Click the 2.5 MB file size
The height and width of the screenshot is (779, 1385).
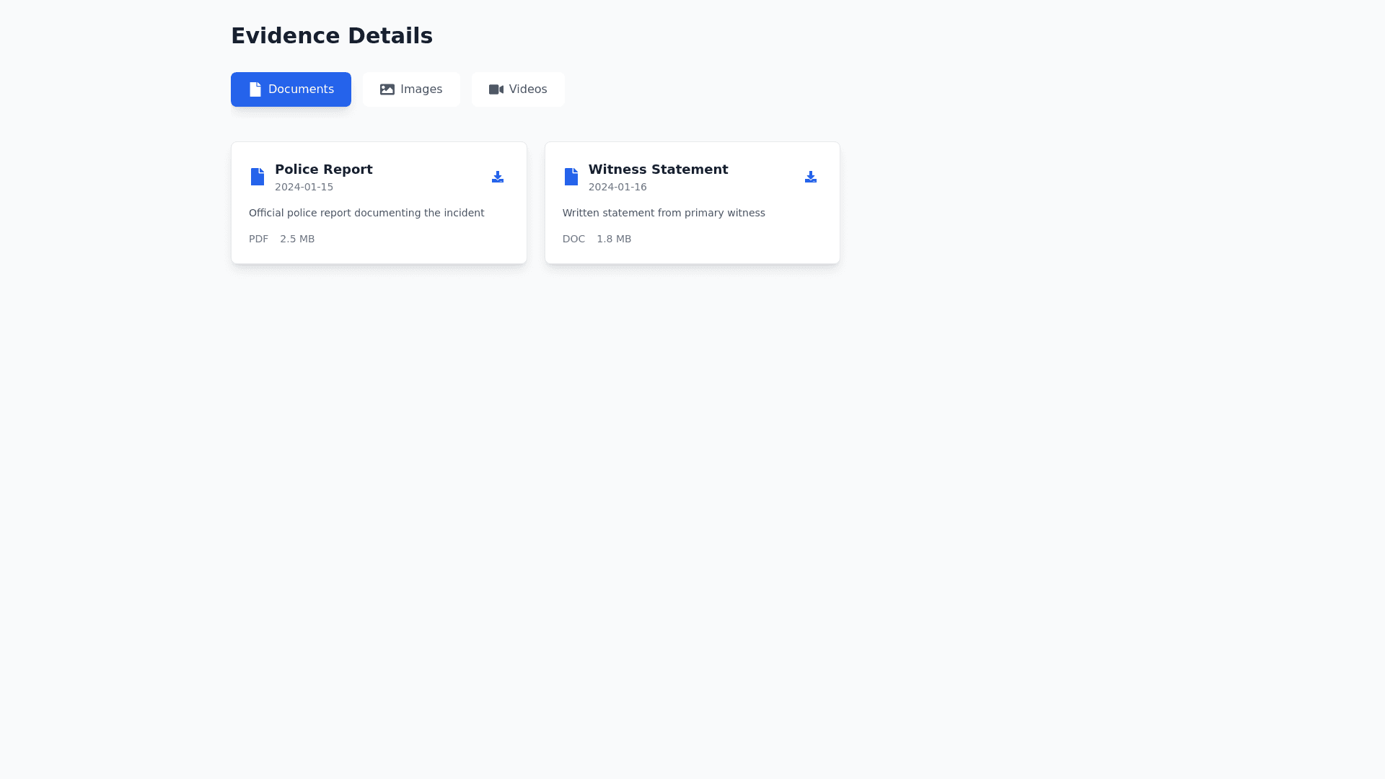tap(297, 239)
